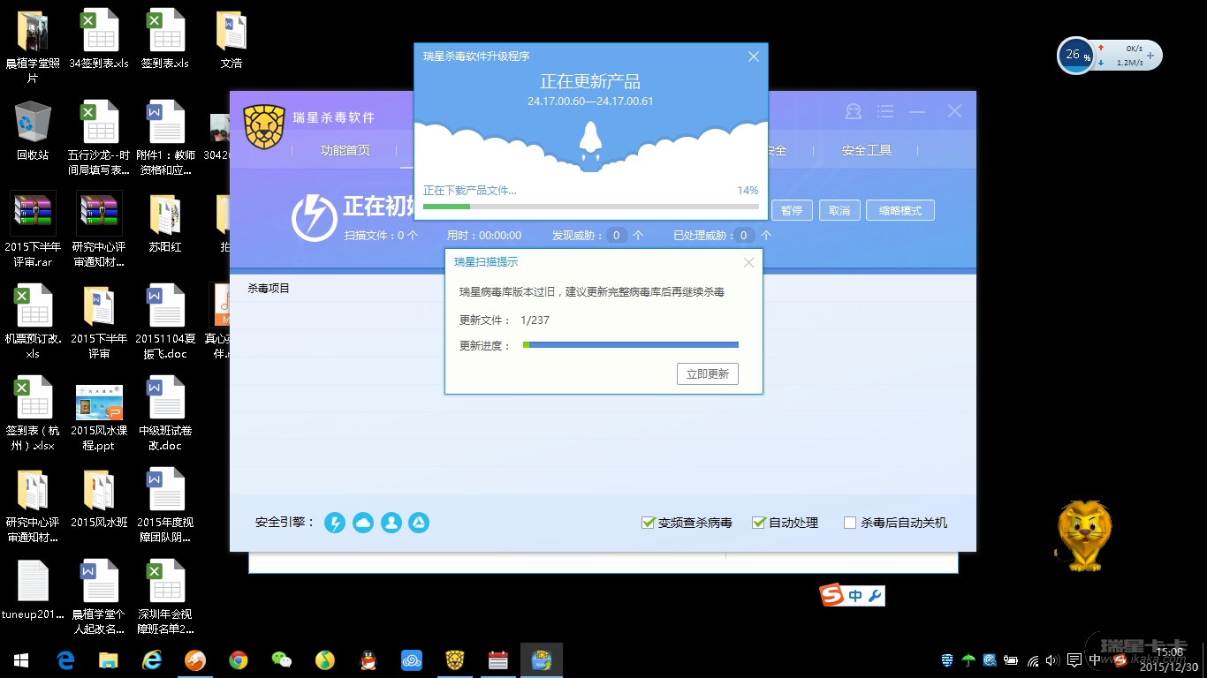Click the cloud engine icon under 安全引擎
1207x678 pixels.
click(x=363, y=523)
